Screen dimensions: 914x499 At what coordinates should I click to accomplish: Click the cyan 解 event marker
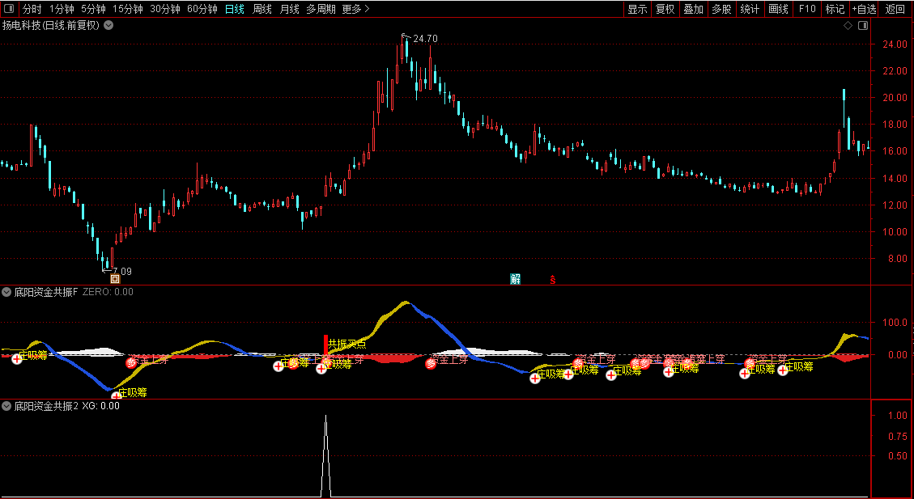click(516, 279)
